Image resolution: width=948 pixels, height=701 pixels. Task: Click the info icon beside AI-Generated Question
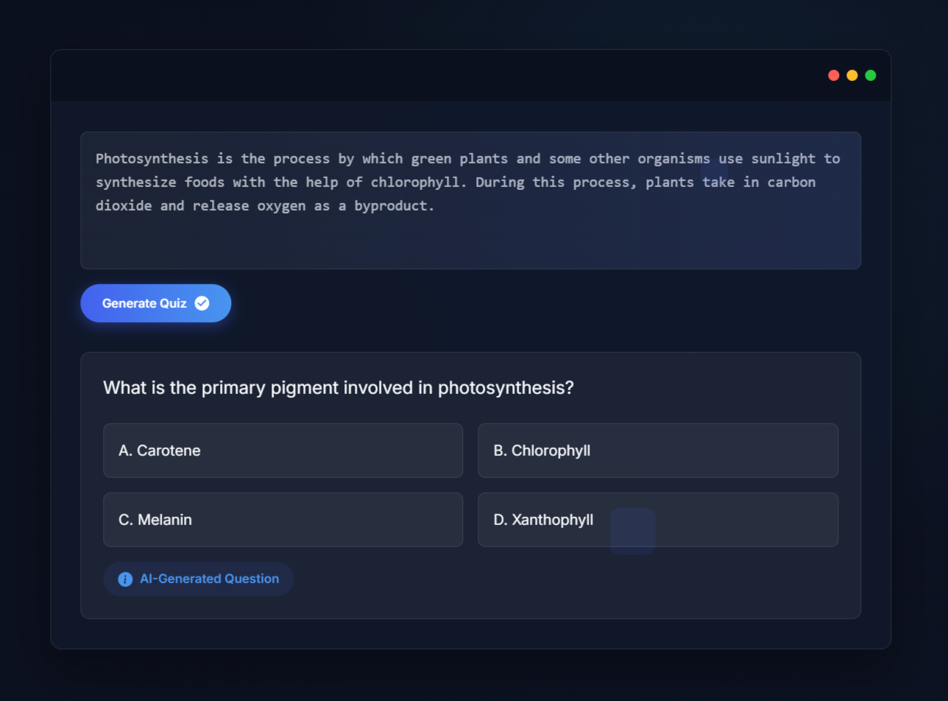(x=126, y=580)
